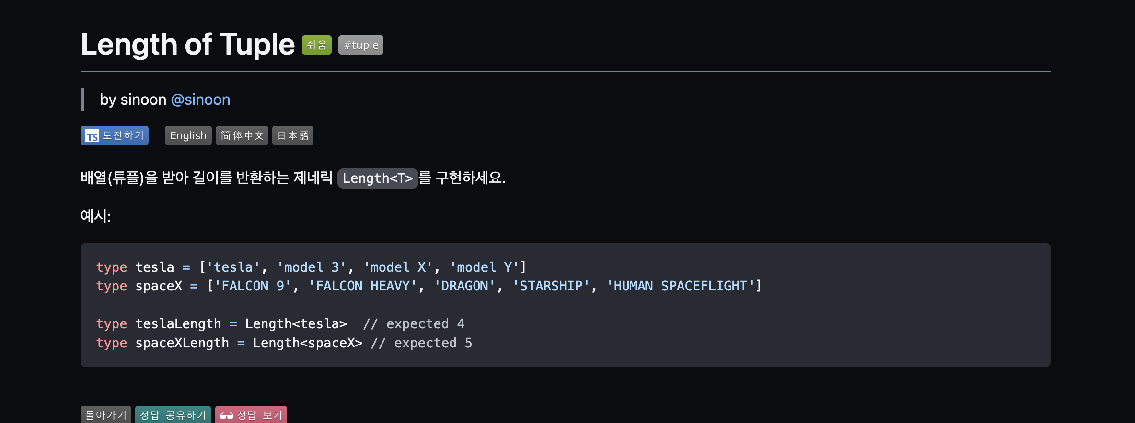1135x423 pixels.
Task: Select the type tesla code line
Action: (x=311, y=267)
